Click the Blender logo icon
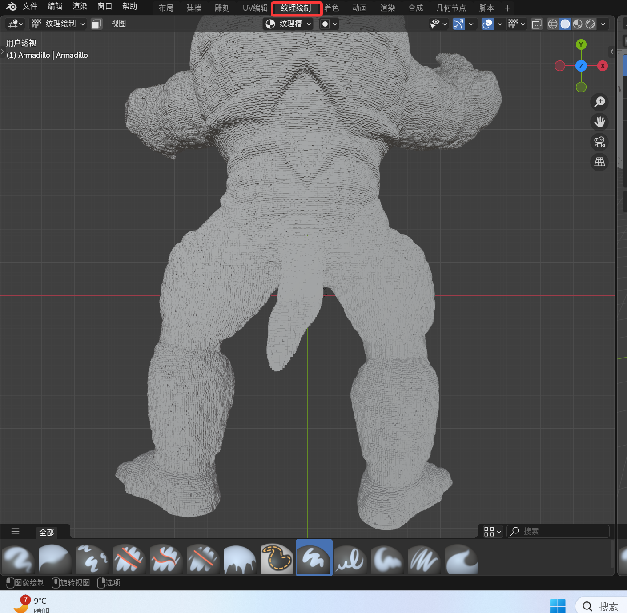 (11, 7)
